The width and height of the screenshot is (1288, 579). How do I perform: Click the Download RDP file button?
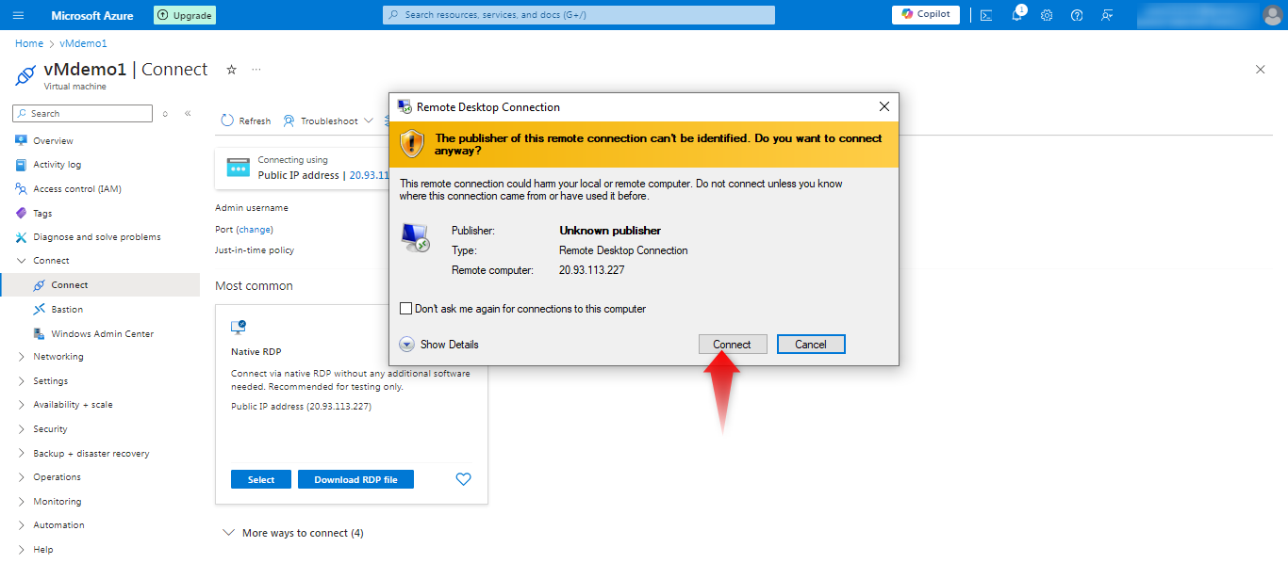(355, 479)
